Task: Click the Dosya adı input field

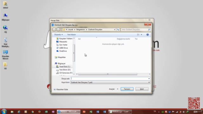Action: click(109, 79)
